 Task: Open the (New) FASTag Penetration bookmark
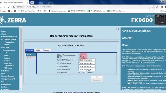(x=97, y=11)
